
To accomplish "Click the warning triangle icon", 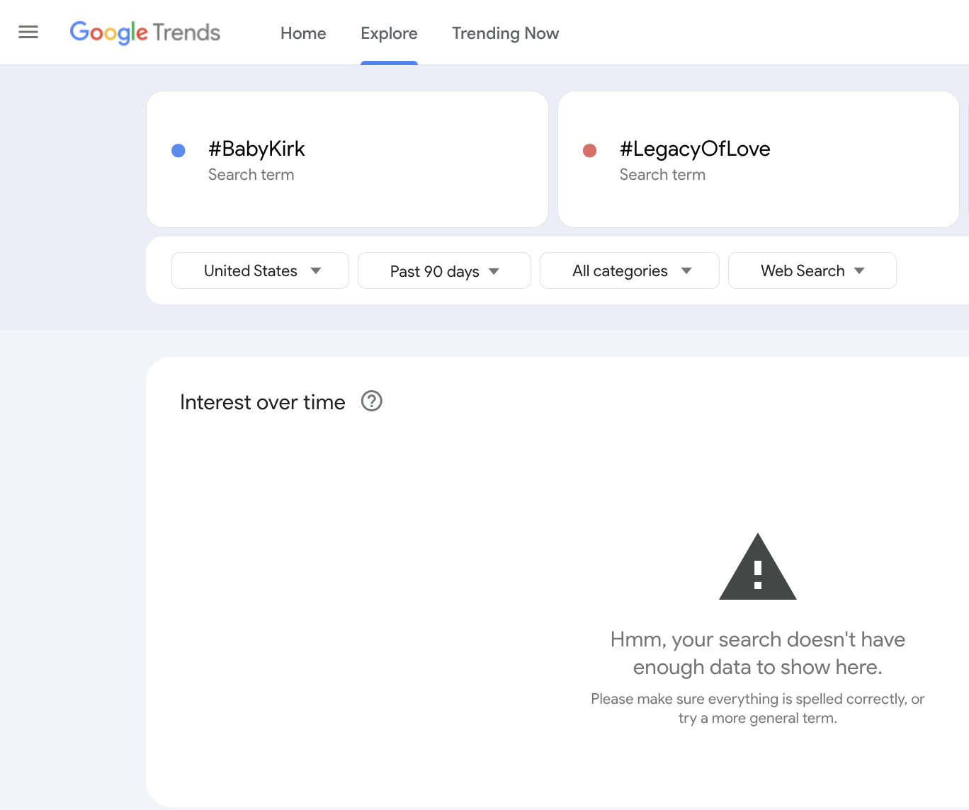I will [x=757, y=568].
